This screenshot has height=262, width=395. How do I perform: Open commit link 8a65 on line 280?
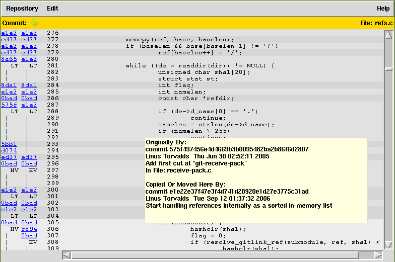tap(9, 59)
